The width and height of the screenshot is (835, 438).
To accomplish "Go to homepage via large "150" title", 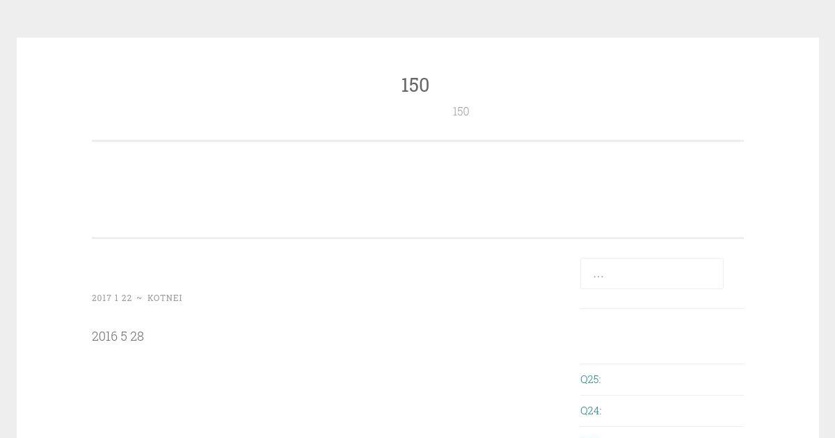I will point(415,85).
